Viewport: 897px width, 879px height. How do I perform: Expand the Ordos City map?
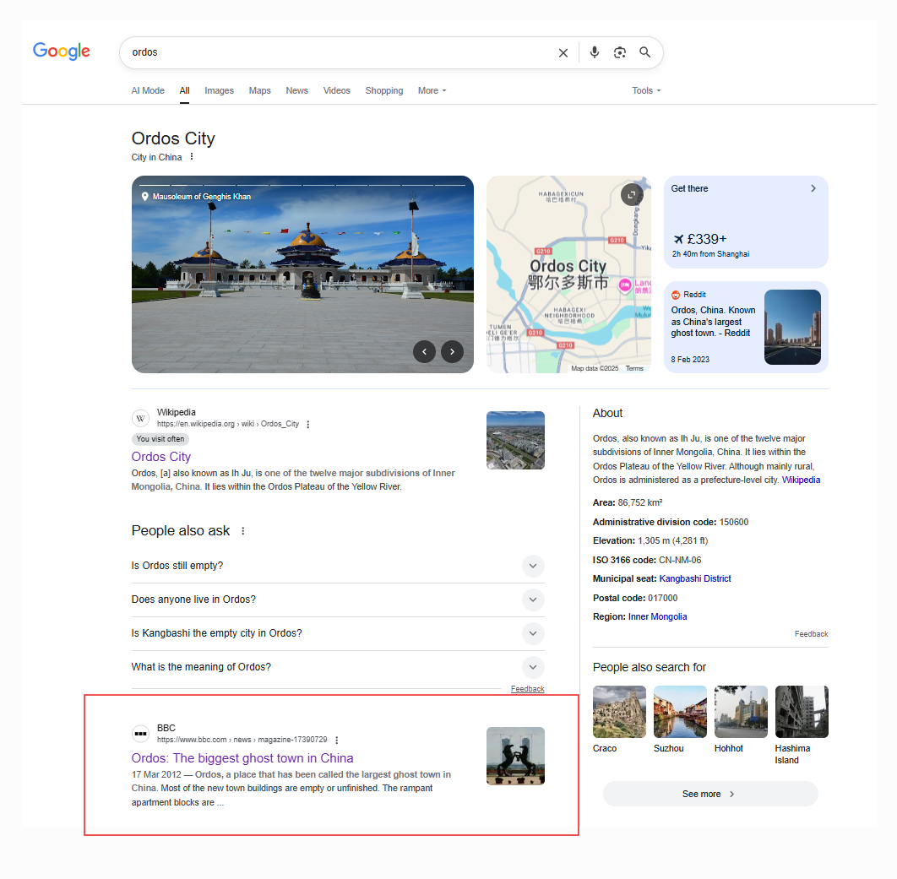(632, 195)
